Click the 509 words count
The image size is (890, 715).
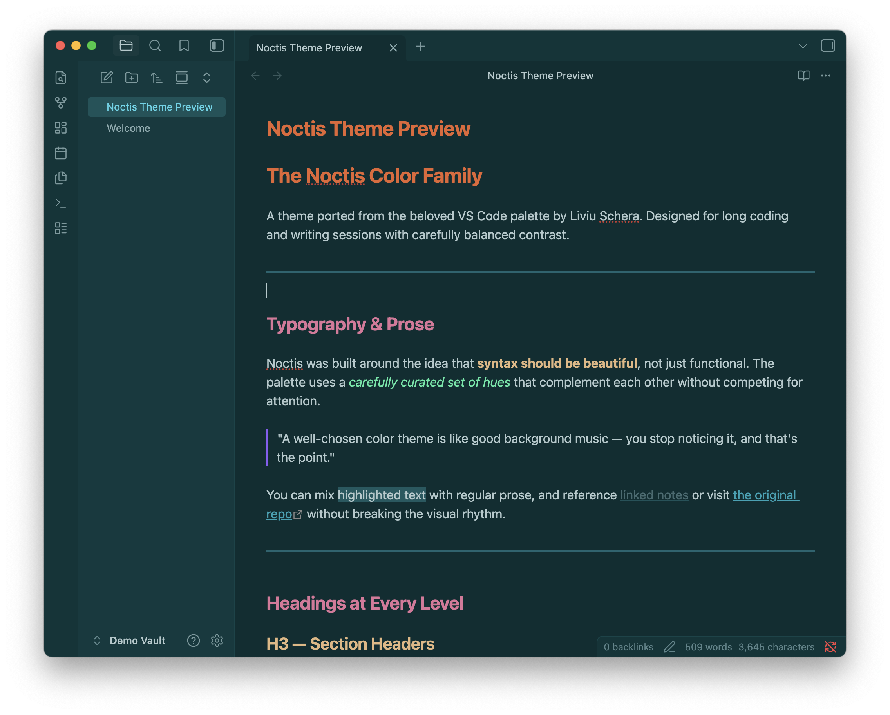(708, 647)
